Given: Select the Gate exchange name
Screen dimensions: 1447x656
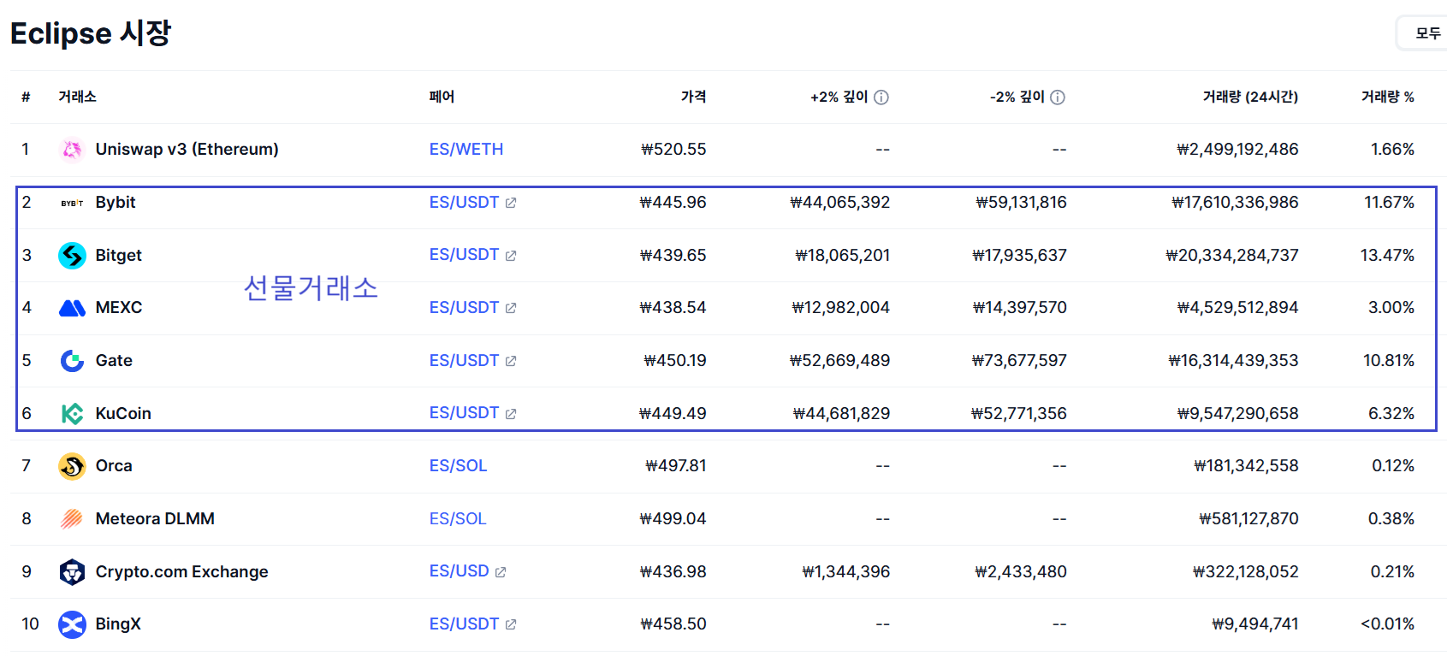Looking at the screenshot, I should (x=114, y=360).
